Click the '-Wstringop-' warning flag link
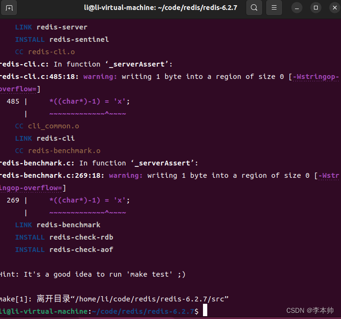The width and height of the screenshot is (341, 319). [316, 77]
